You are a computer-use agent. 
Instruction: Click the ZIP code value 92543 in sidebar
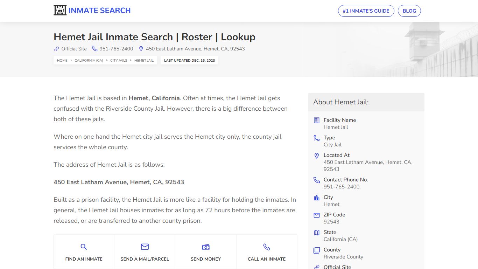click(331, 222)
